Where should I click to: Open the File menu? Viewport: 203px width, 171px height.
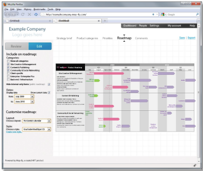(6, 9)
